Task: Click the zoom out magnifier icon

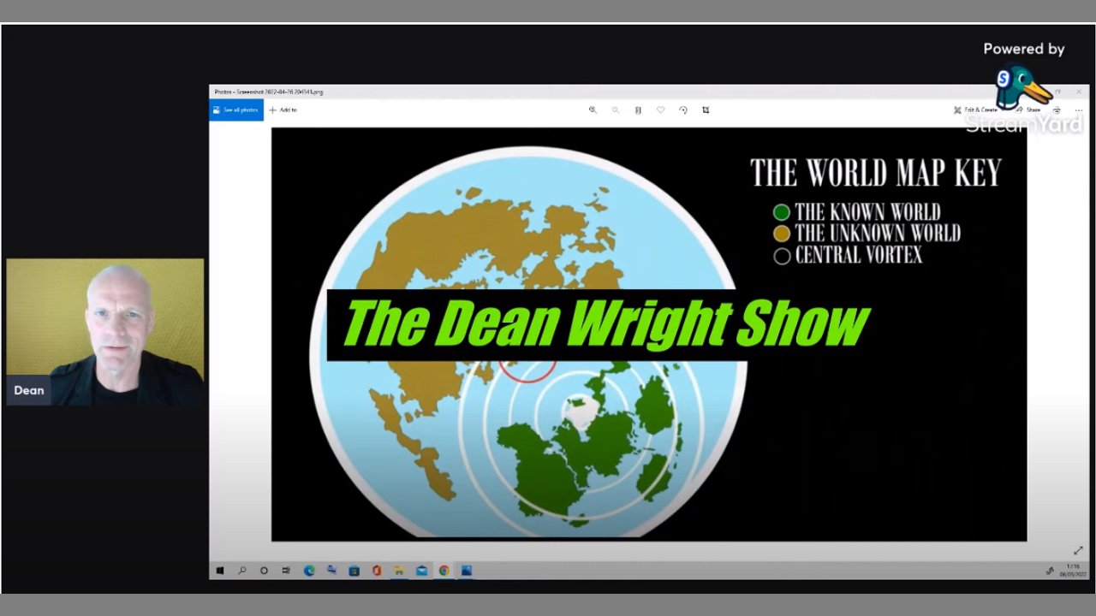Action: pyautogui.click(x=615, y=110)
